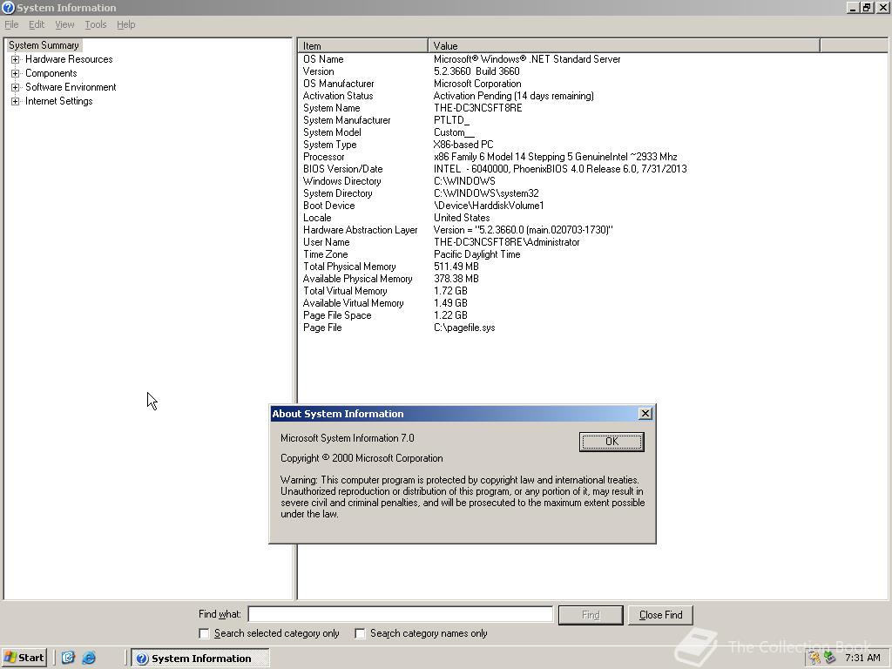Close the About System Information dialog

[x=645, y=414]
